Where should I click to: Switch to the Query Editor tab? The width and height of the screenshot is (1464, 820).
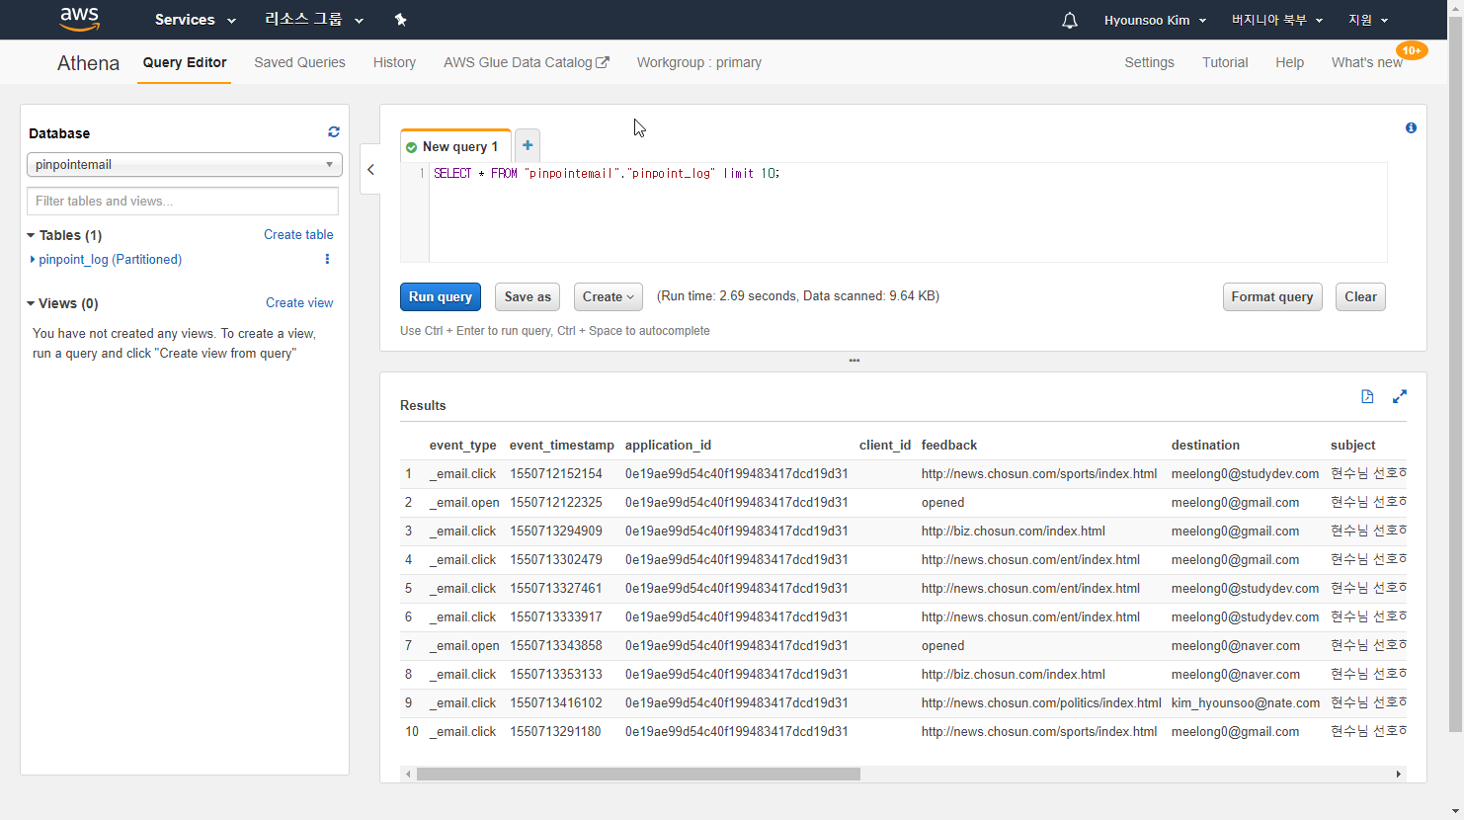185,62
